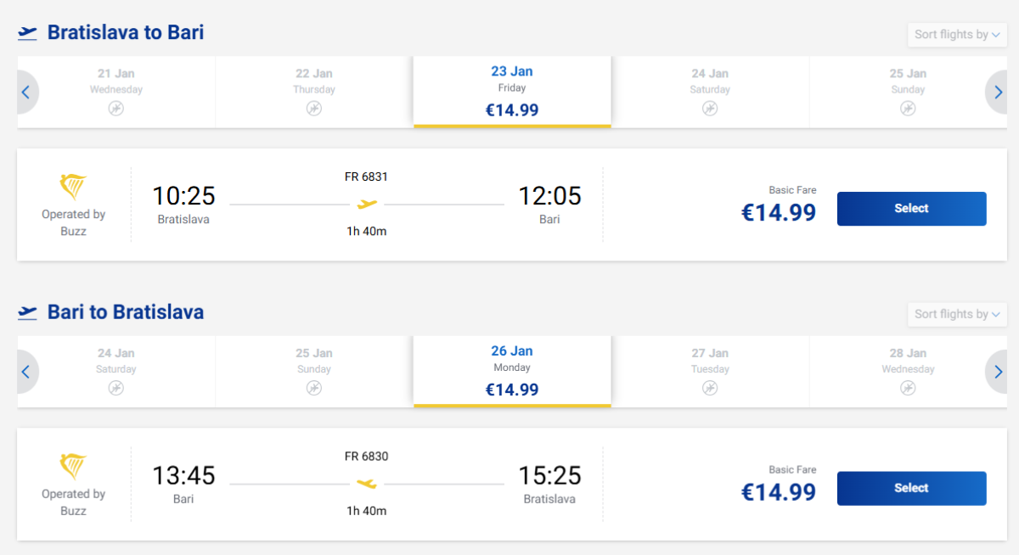The width and height of the screenshot is (1019, 555).
Task: Show earlier outbound dates with left arrow
Action: coord(26,92)
